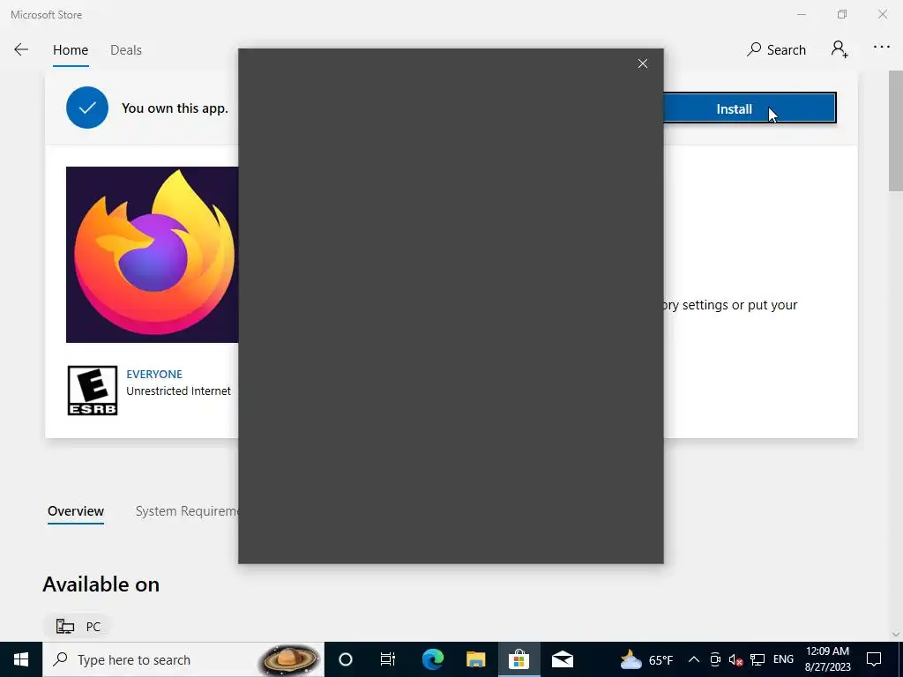Image resolution: width=903 pixels, height=677 pixels.
Task: Go back with the arrow button
Action: pyautogui.click(x=21, y=49)
